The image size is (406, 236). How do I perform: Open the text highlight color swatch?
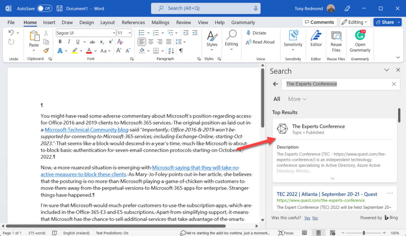click(75, 51)
